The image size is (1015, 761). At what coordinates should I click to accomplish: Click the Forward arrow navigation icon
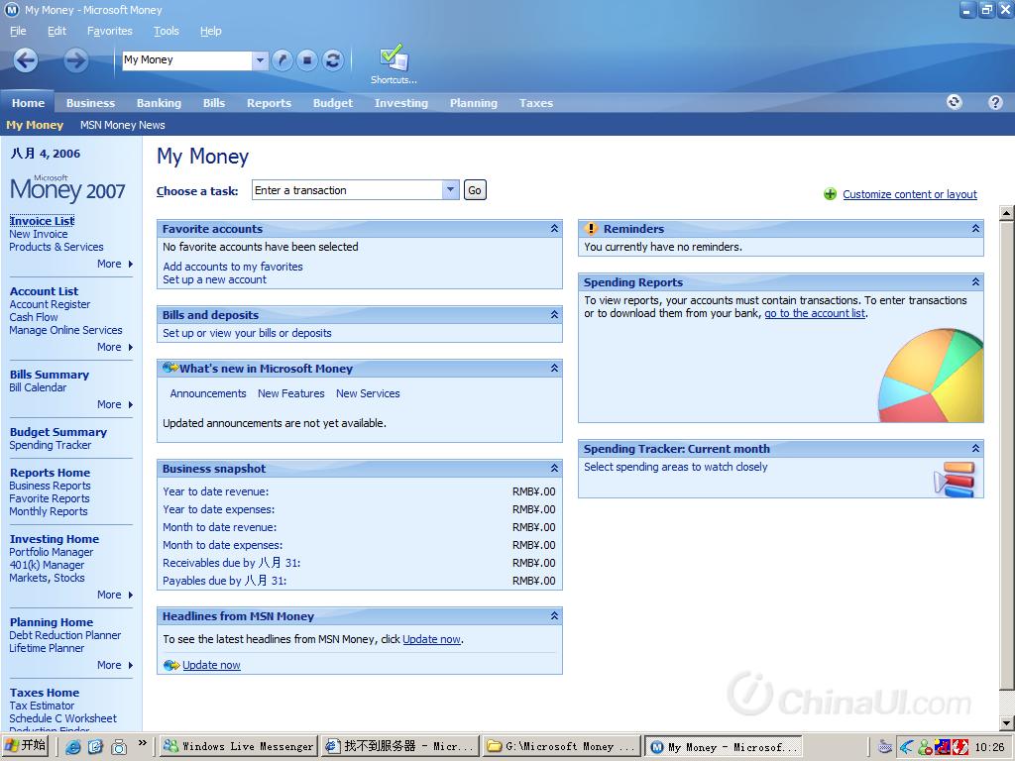(x=75, y=60)
